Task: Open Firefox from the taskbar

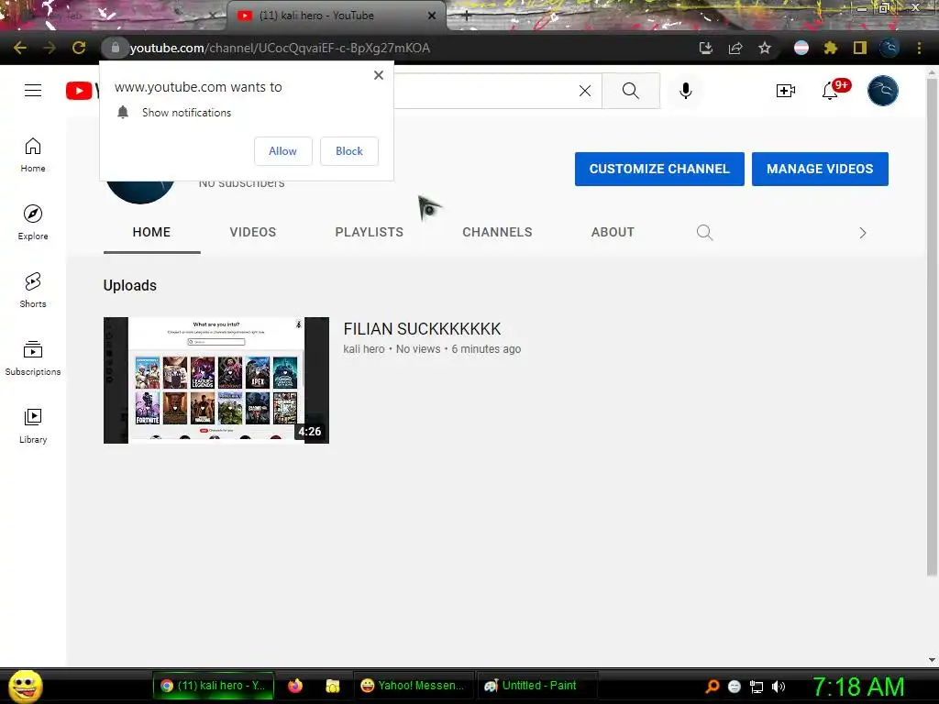Action: pyautogui.click(x=295, y=686)
